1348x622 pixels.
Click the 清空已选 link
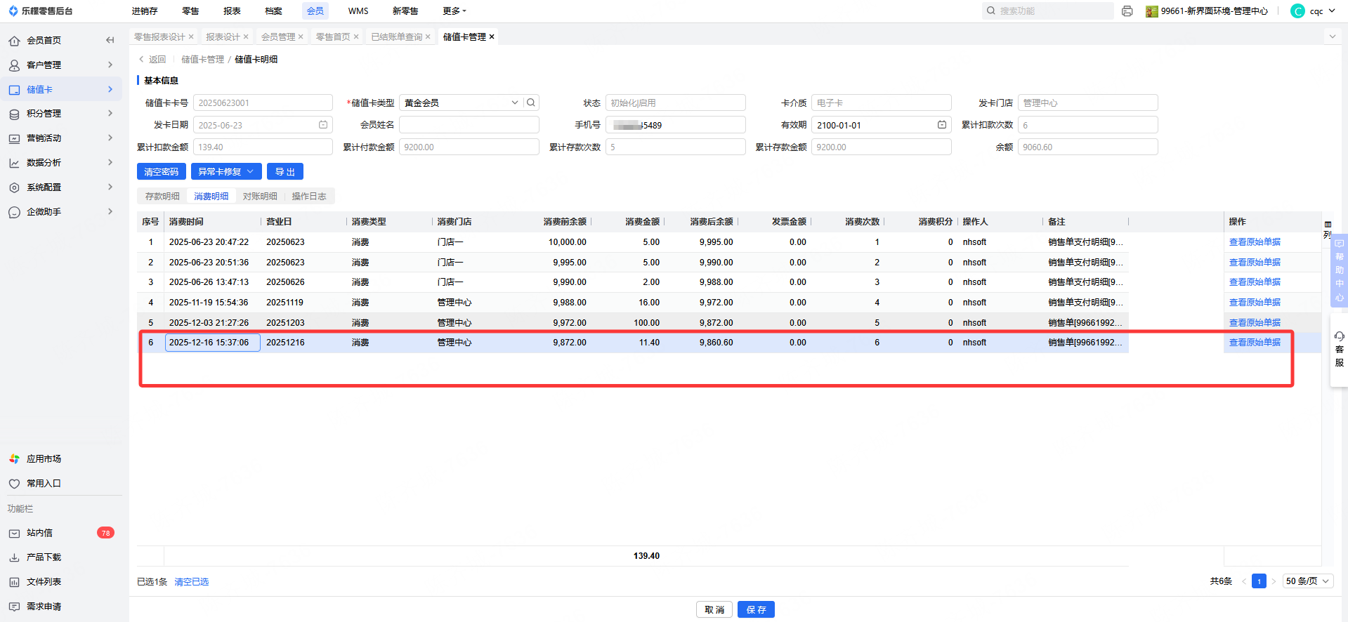[x=191, y=582]
